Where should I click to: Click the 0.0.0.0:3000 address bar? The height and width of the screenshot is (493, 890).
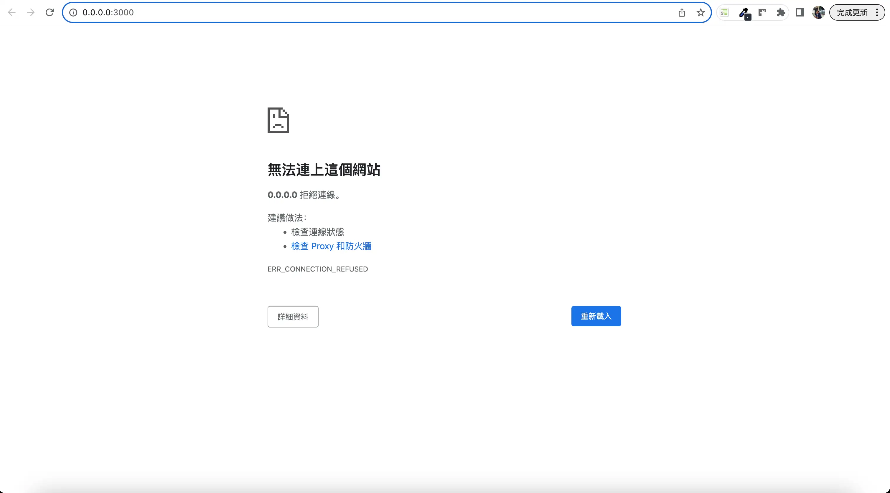[x=345, y=12]
